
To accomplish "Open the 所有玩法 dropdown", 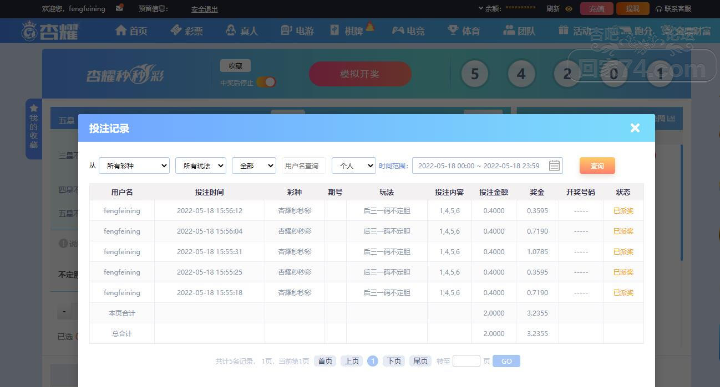I will click(201, 166).
